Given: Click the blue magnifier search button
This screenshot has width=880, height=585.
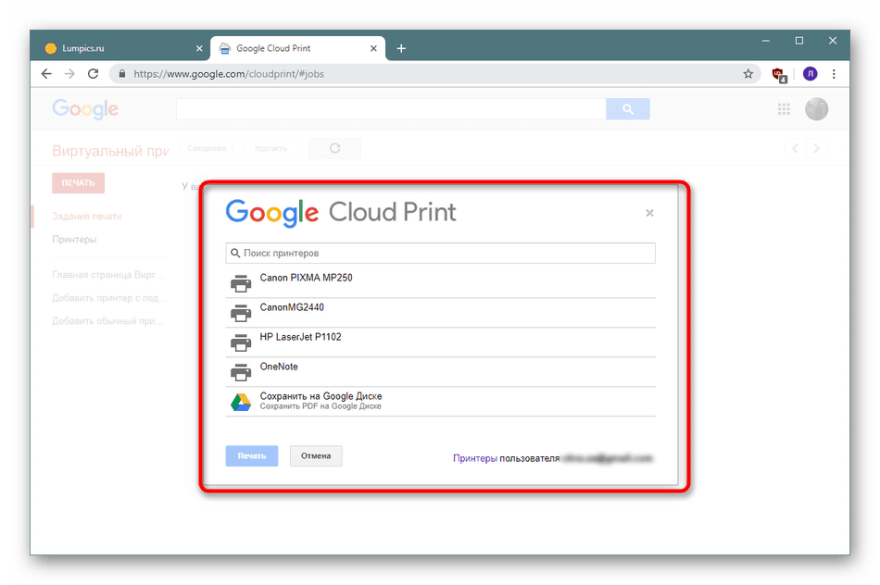Looking at the screenshot, I should (x=628, y=109).
